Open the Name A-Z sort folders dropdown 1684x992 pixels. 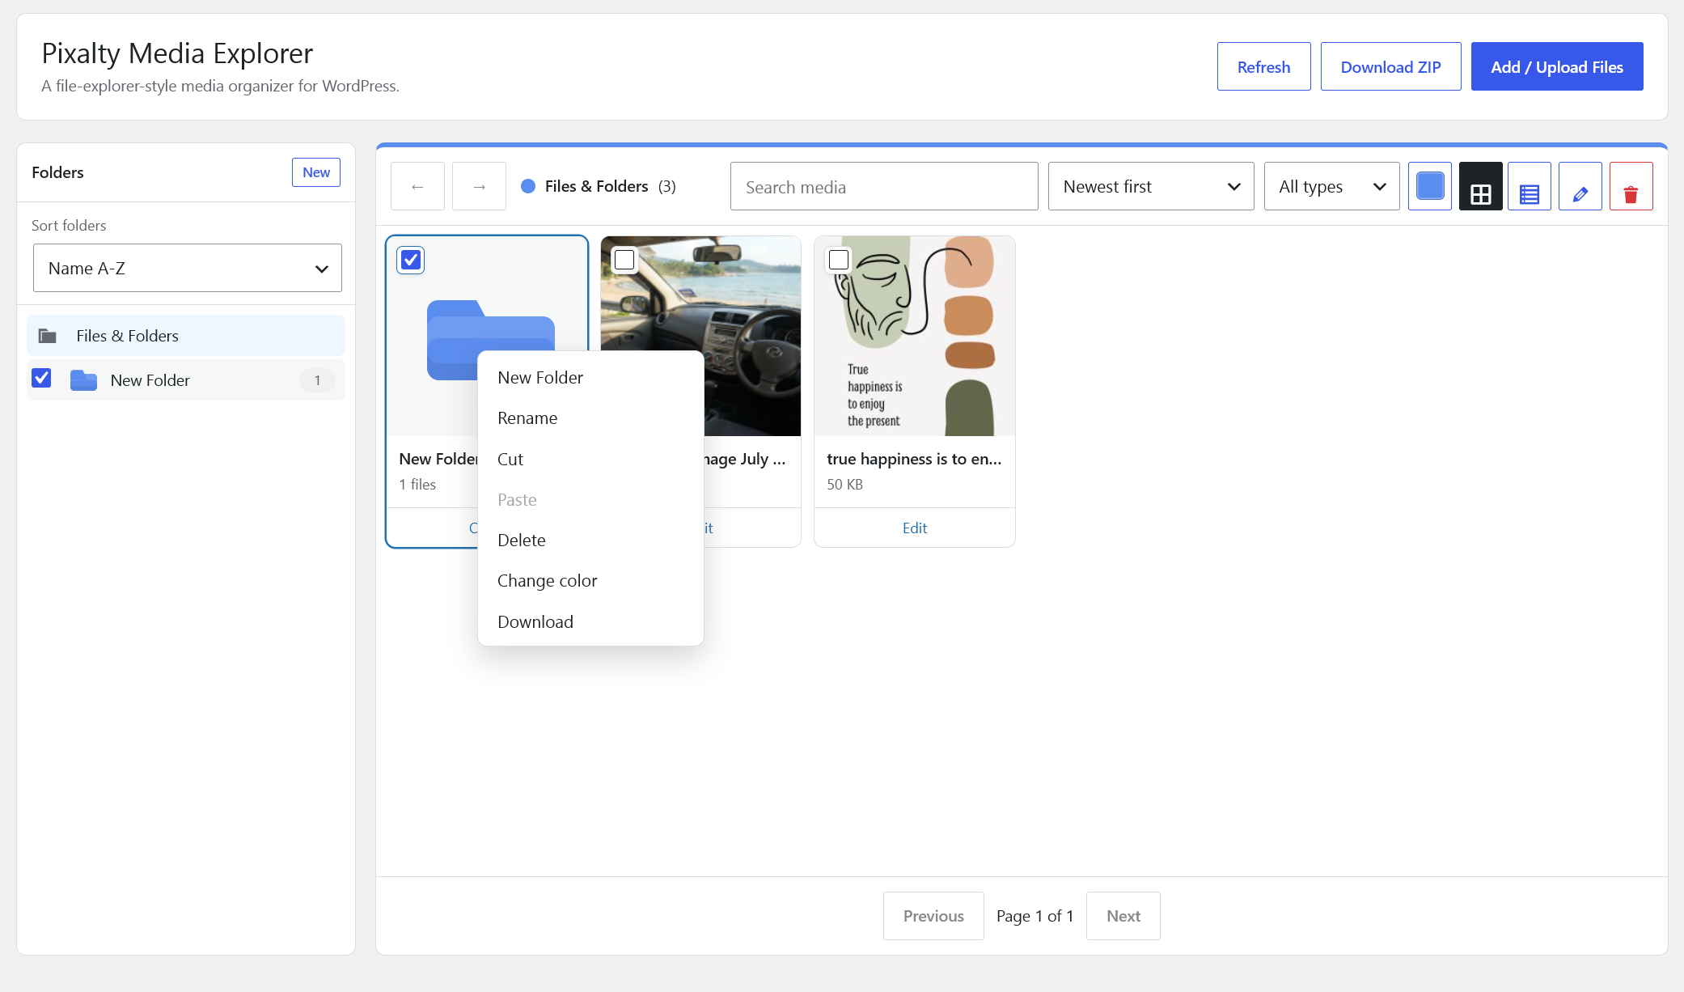(188, 268)
